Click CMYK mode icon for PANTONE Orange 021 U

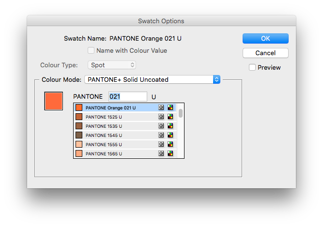pyautogui.click(x=170, y=107)
